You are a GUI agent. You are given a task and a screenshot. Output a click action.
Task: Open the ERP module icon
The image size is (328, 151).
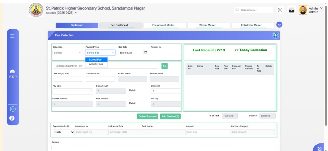click(x=13, y=74)
